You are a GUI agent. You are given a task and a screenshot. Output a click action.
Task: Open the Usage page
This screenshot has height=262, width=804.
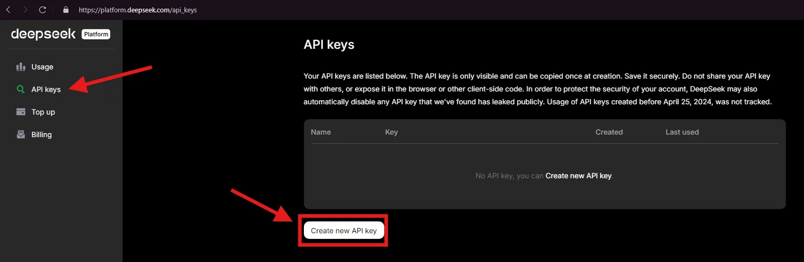[42, 67]
